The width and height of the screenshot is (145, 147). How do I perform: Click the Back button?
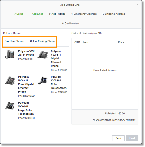click(118, 138)
